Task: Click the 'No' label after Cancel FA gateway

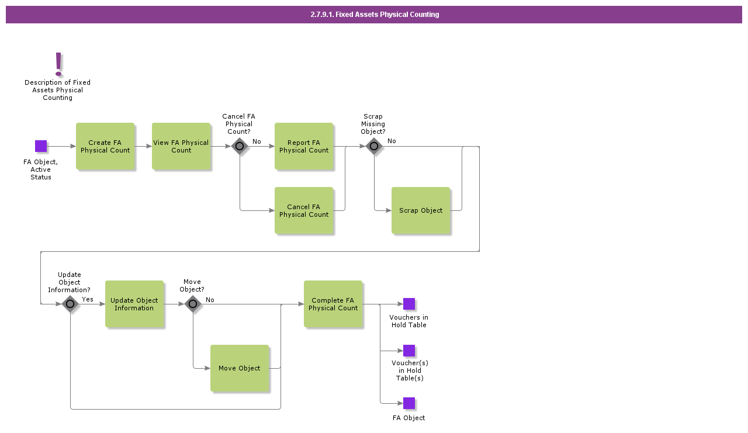Action: (257, 141)
